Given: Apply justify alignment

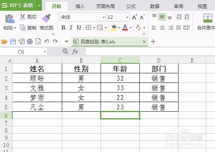Looking at the screenshot, I should click(179, 28).
